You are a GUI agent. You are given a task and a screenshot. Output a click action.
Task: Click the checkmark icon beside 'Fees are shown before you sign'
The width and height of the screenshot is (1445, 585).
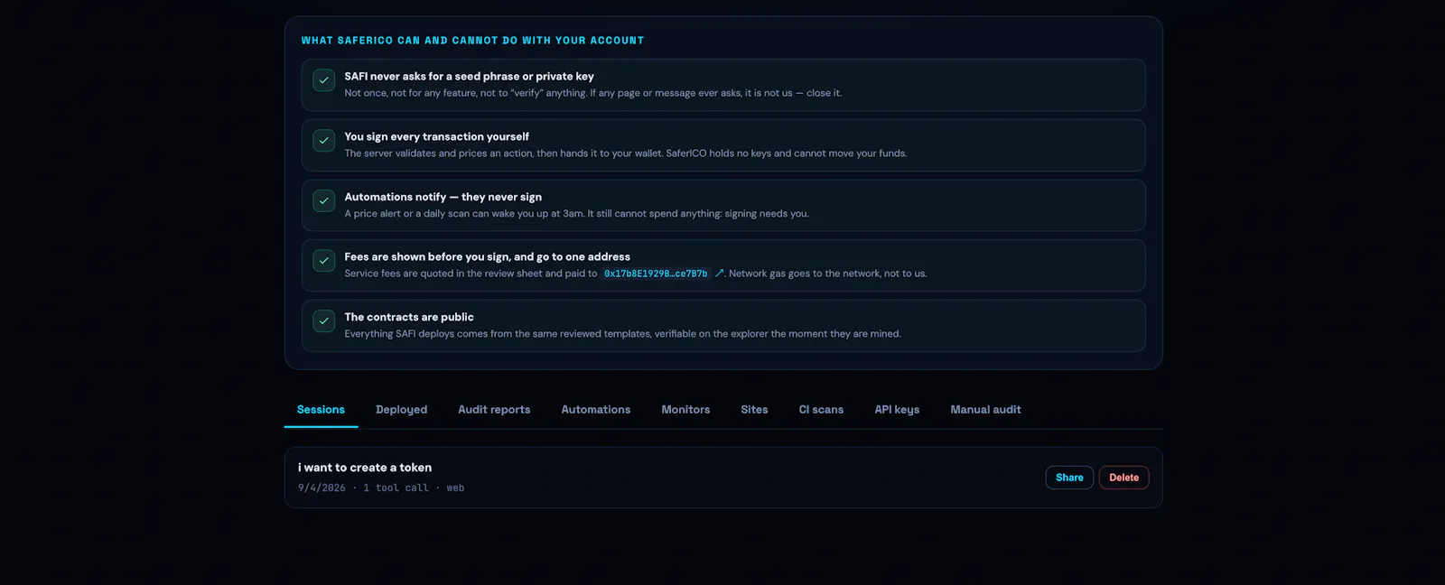(323, 261)
